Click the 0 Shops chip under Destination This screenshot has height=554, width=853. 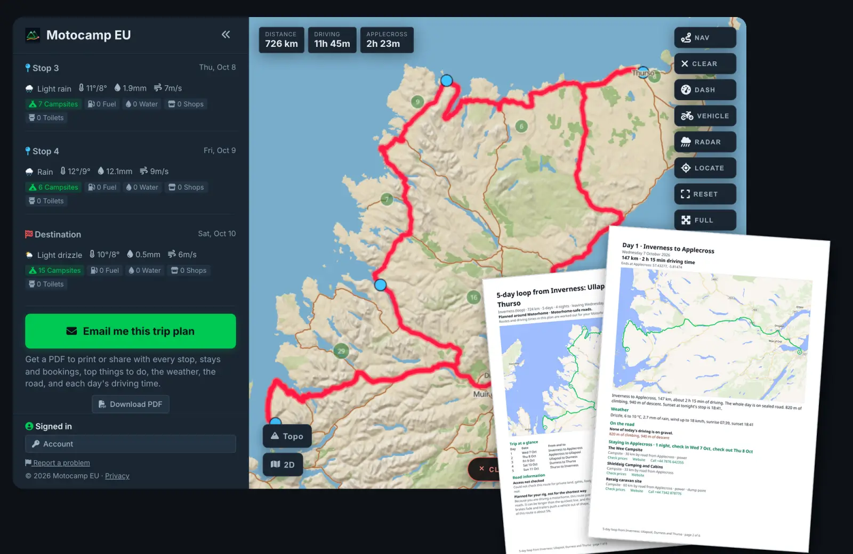click(189, 271)
